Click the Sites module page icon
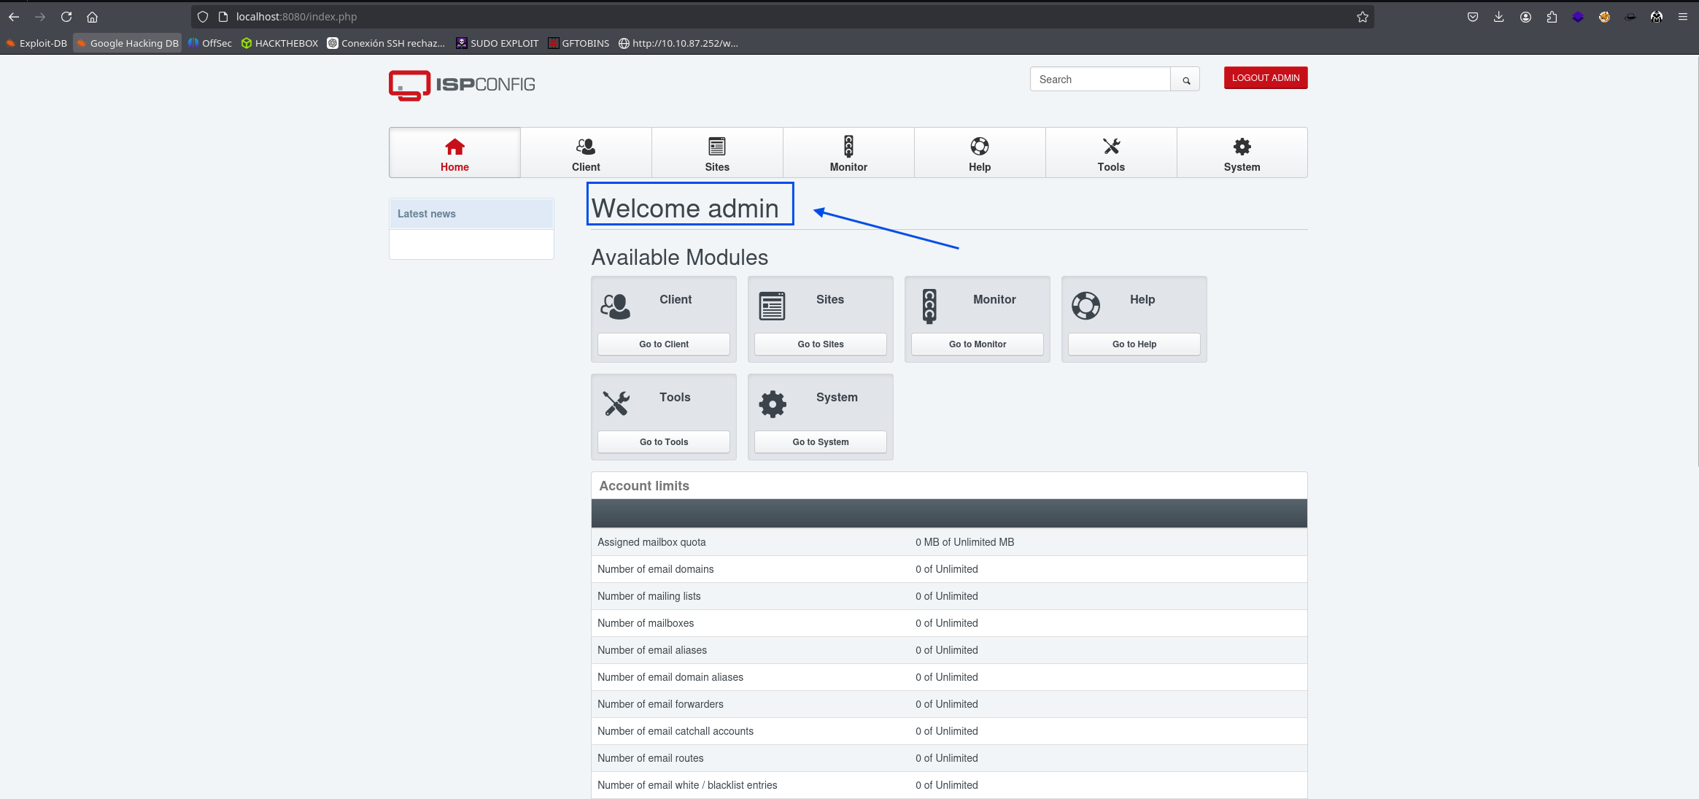Viewport: 1699px width, 799px height. click(772, 306)
